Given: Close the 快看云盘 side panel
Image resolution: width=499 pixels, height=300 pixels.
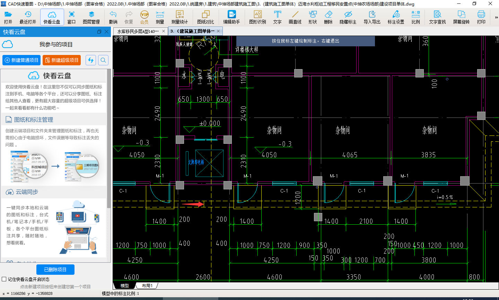Looking at the screenshot, I should (x=107, y=32).
